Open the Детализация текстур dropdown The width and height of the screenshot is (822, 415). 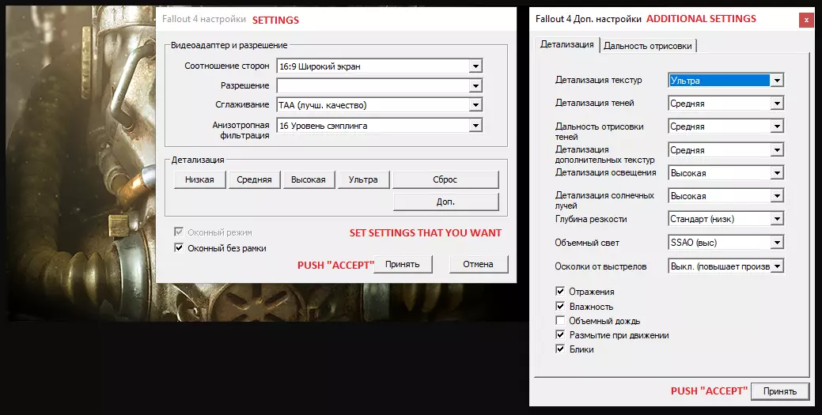pos(726,80)
